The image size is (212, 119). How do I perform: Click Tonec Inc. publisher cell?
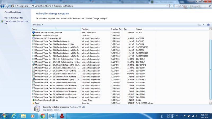[x=86, y=35]
